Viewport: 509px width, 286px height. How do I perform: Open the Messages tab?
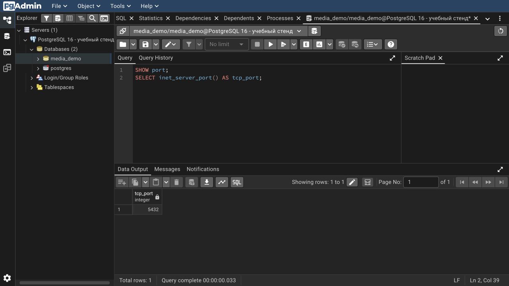pyautogui.click(x=167, y=169)
